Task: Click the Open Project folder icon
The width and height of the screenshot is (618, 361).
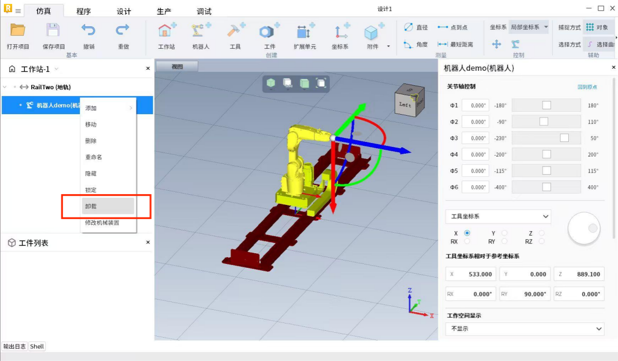Action: (18, 31)
